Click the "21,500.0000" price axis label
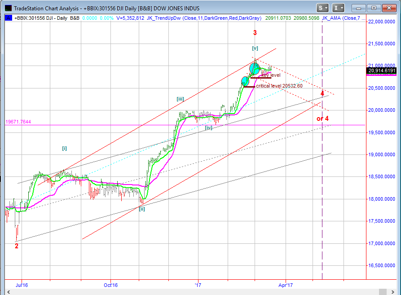401x295 pixels. (x=382, y=44)
